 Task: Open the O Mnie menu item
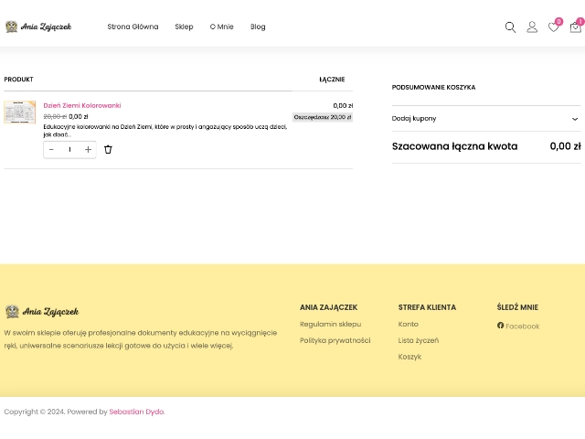(221, 27)
